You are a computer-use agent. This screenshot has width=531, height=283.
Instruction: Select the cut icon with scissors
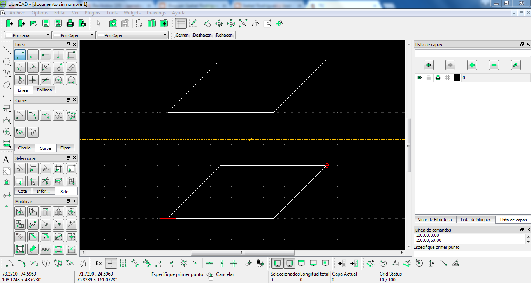coord(139,23)
